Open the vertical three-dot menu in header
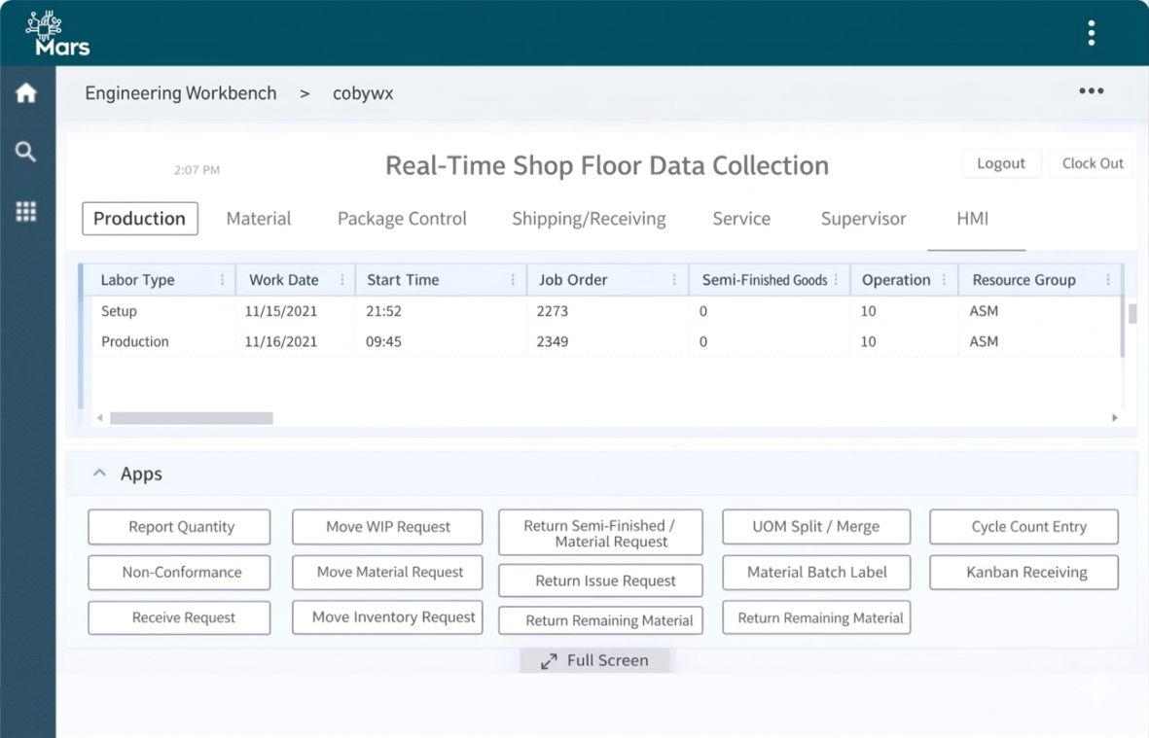This screenshot has width=1149, height=738. [x=1091, y=33]
